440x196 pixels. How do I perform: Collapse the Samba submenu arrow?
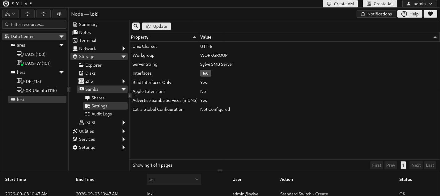[124, 89]
